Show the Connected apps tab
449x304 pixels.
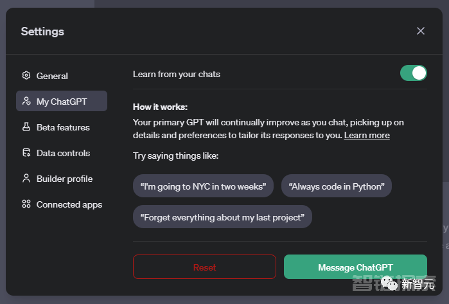pyautogui.click(x=62, y=204)
